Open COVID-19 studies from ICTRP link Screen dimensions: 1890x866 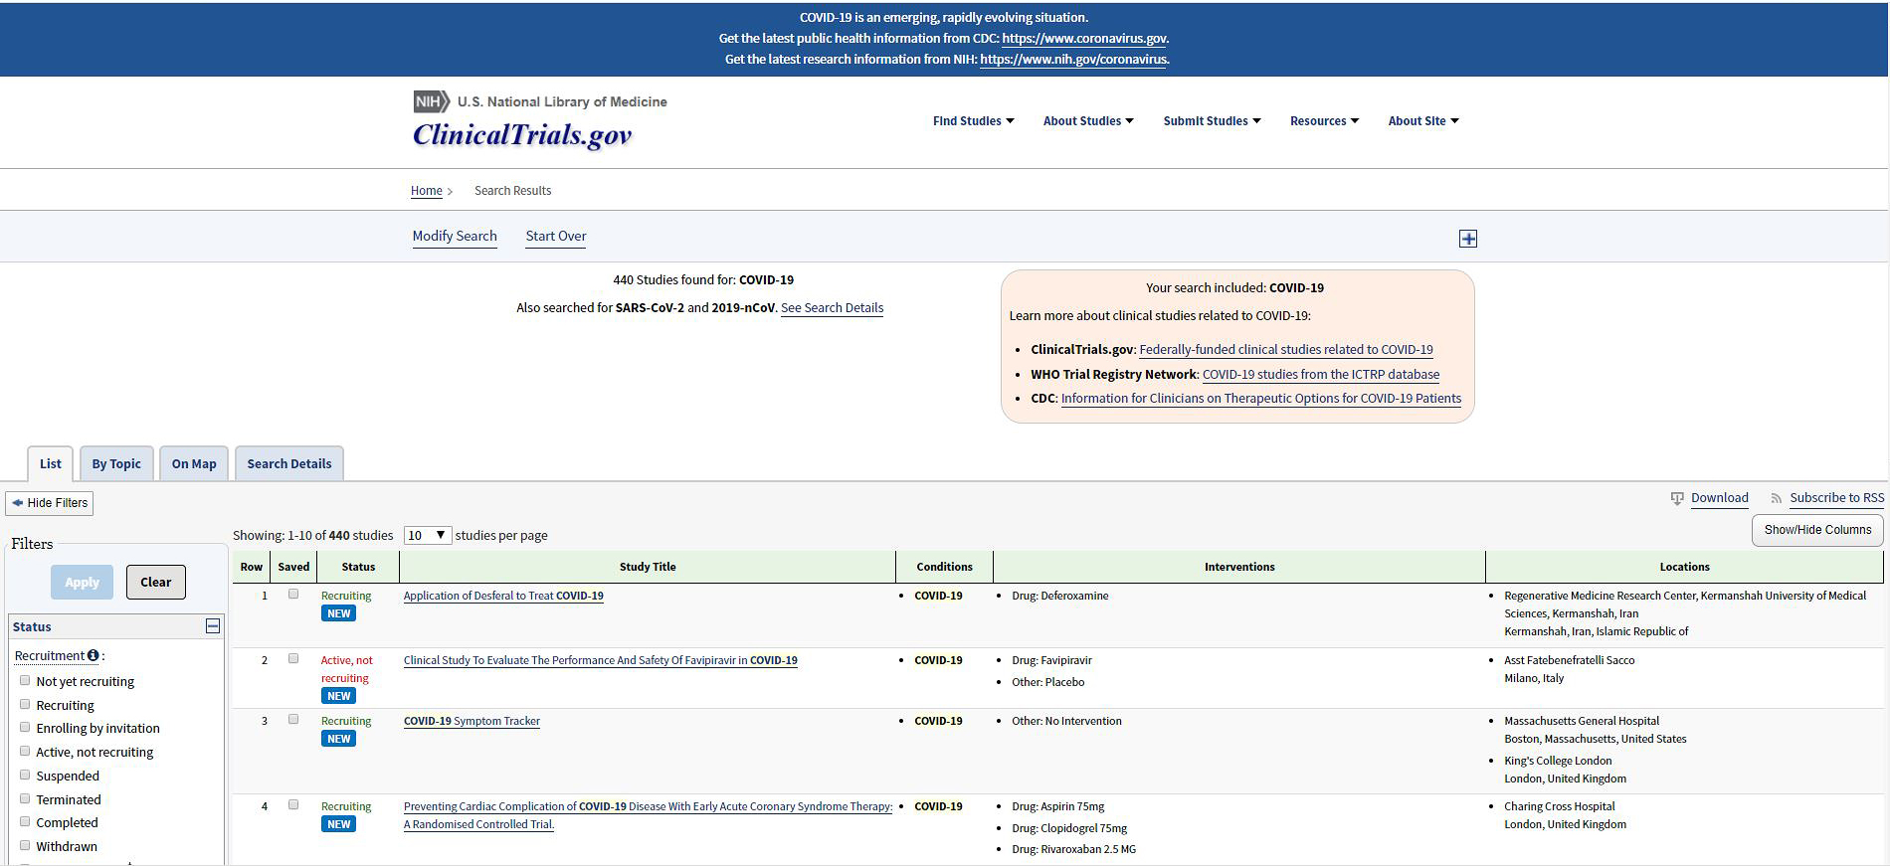pyautogui.click(x=1321, y=375)
